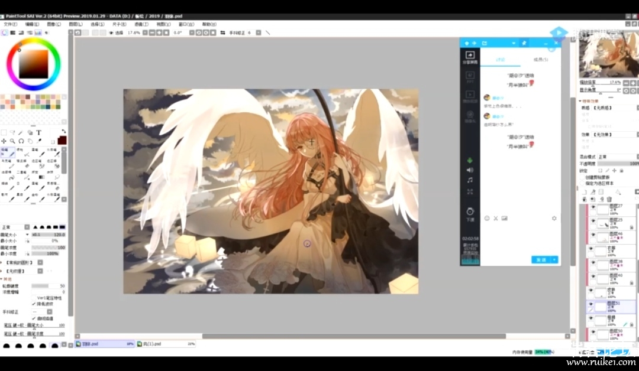Open the 编辑 (Edit) menu

tap(32, 24)
